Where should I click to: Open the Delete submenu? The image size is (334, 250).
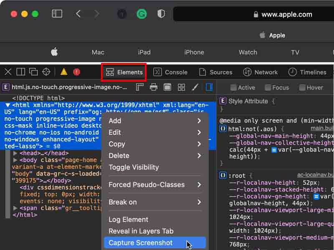click(155, 156)
